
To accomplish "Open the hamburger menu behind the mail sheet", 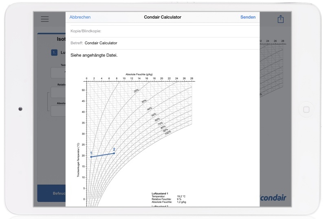I will pyautogui.click(x=45, y=19).
